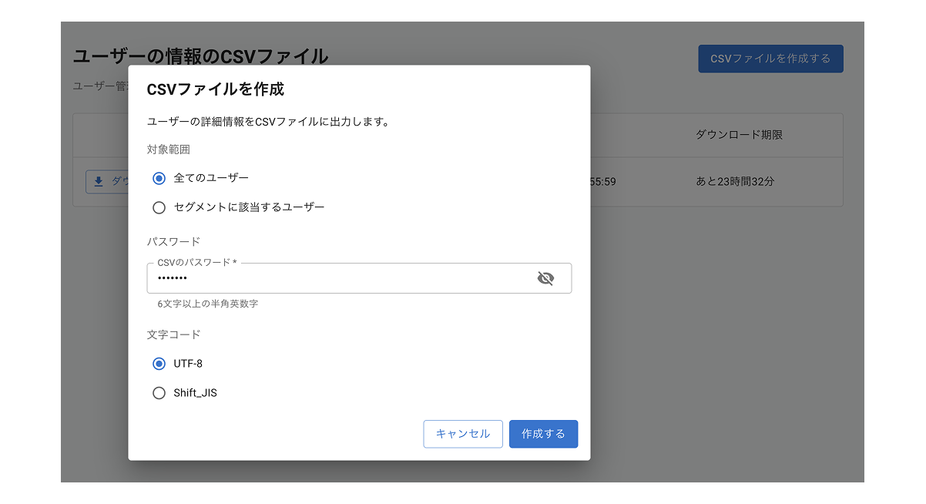
Task: Click the CSVファイルを作成する header button
Action: tap(770, 58)
